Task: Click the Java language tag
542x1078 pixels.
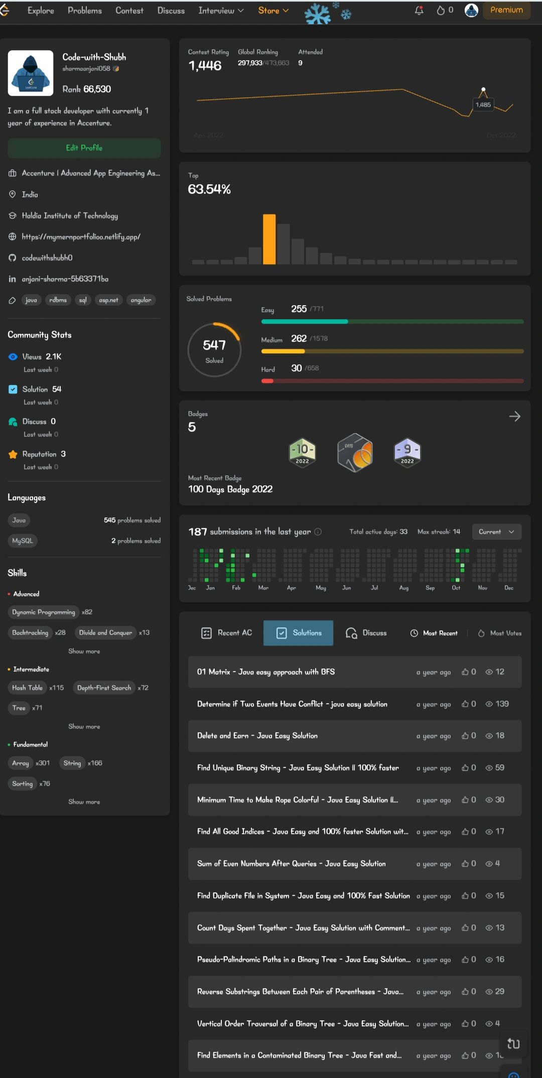Action: [x=19, y=520]
